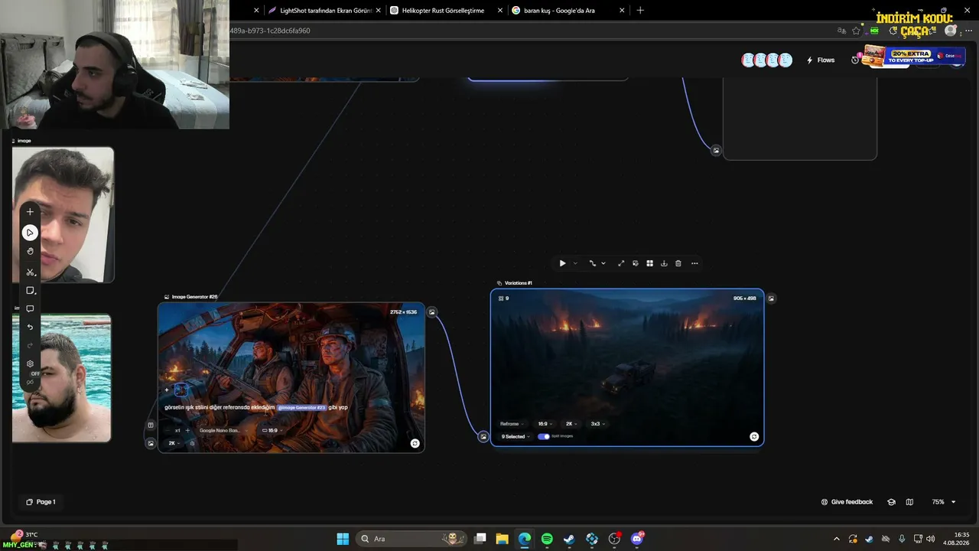Viewport: 979px width, 551px height.
Task: Click the grid layout icon in node toolbar
Action: [x=649, y=263]
